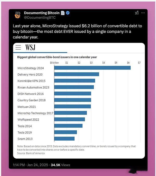156x176 pixels.
Task: Click the Documenting Bitcoin profile avatar
Action: [18, 15]
